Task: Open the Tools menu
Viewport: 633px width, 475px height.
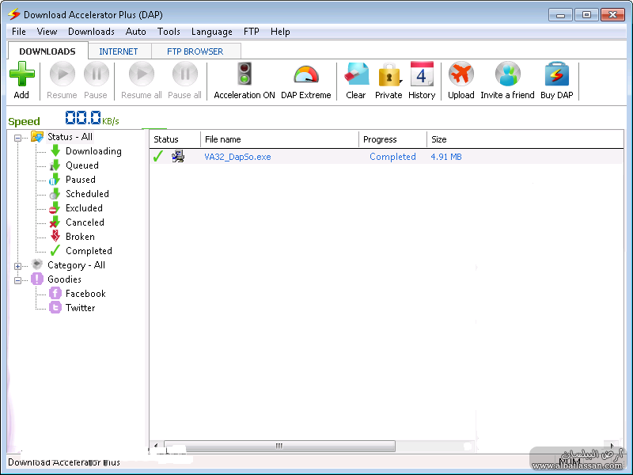Action: click(169, 32)
